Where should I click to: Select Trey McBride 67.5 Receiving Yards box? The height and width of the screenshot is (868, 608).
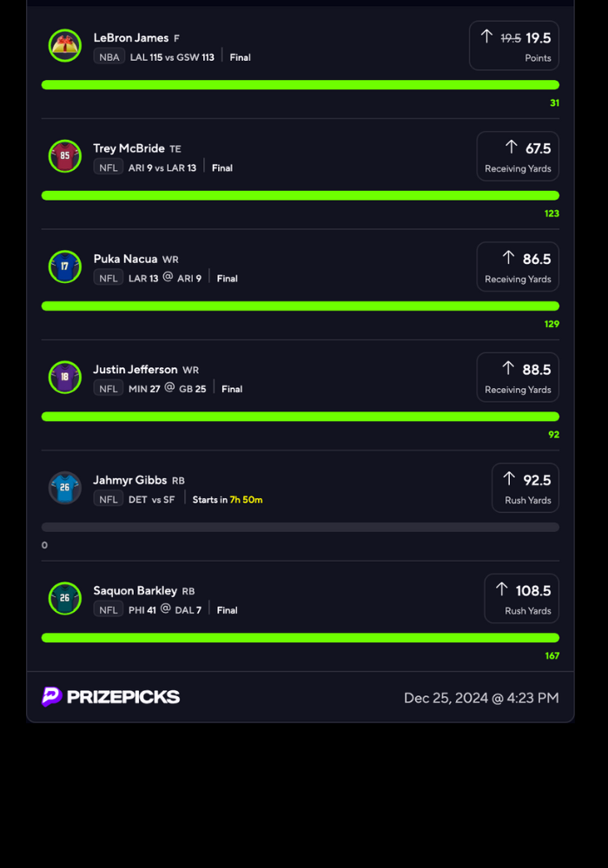point(517,156)
